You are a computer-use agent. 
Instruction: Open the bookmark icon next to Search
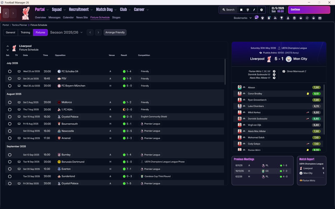(241, 10)
